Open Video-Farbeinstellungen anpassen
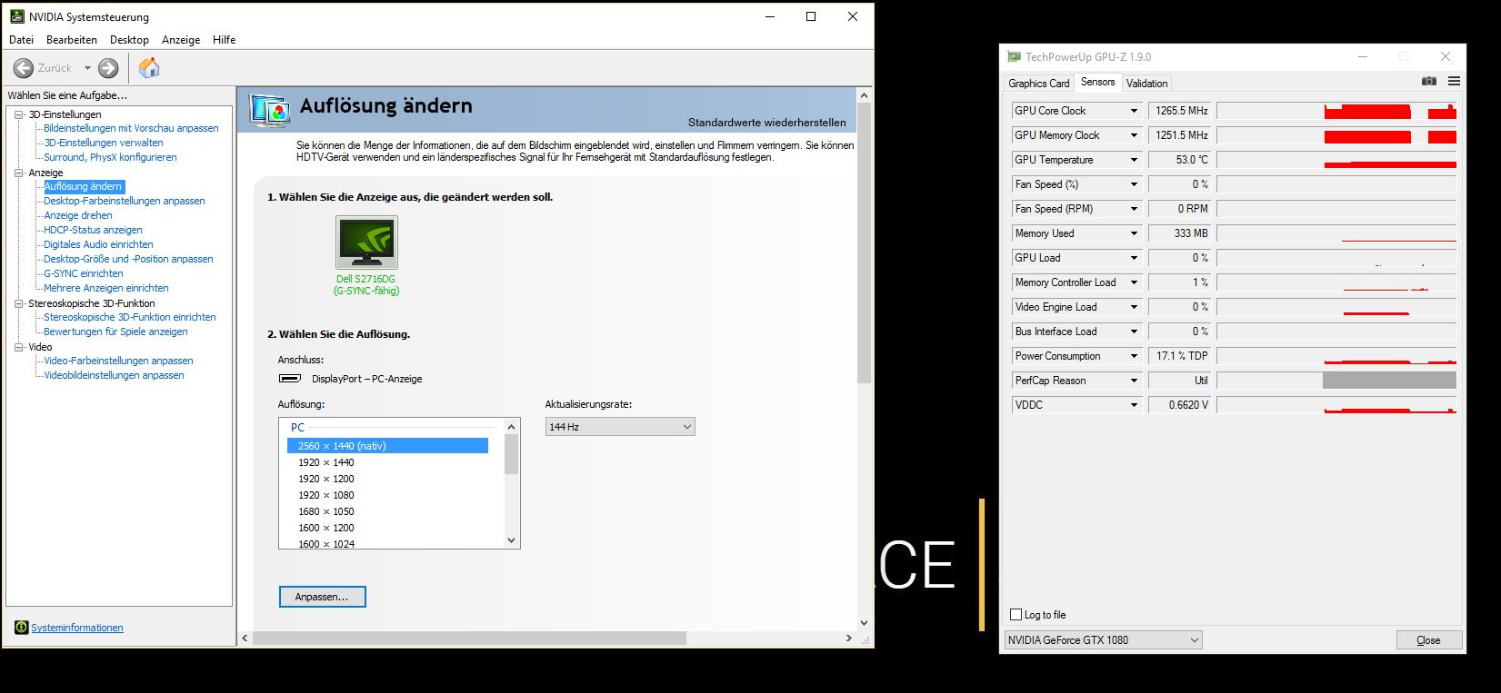Screen dimensions: 1501x693 click(x=118, y=361)
